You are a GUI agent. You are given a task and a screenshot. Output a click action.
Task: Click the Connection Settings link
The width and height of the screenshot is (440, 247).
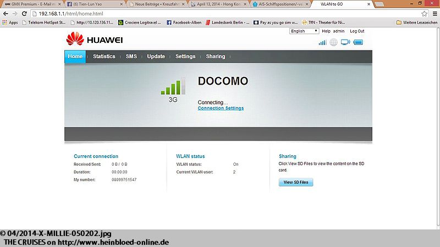[221, 108]
